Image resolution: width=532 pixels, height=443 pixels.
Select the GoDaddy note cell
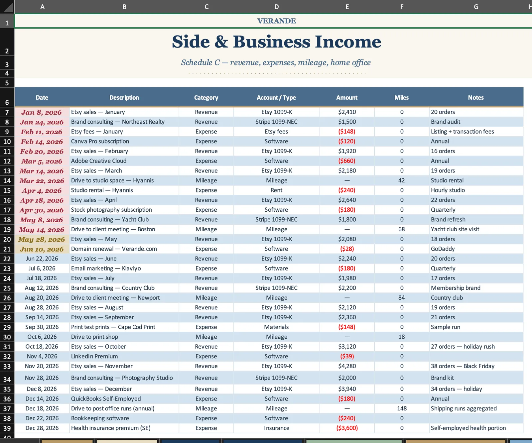coord(476,249)
